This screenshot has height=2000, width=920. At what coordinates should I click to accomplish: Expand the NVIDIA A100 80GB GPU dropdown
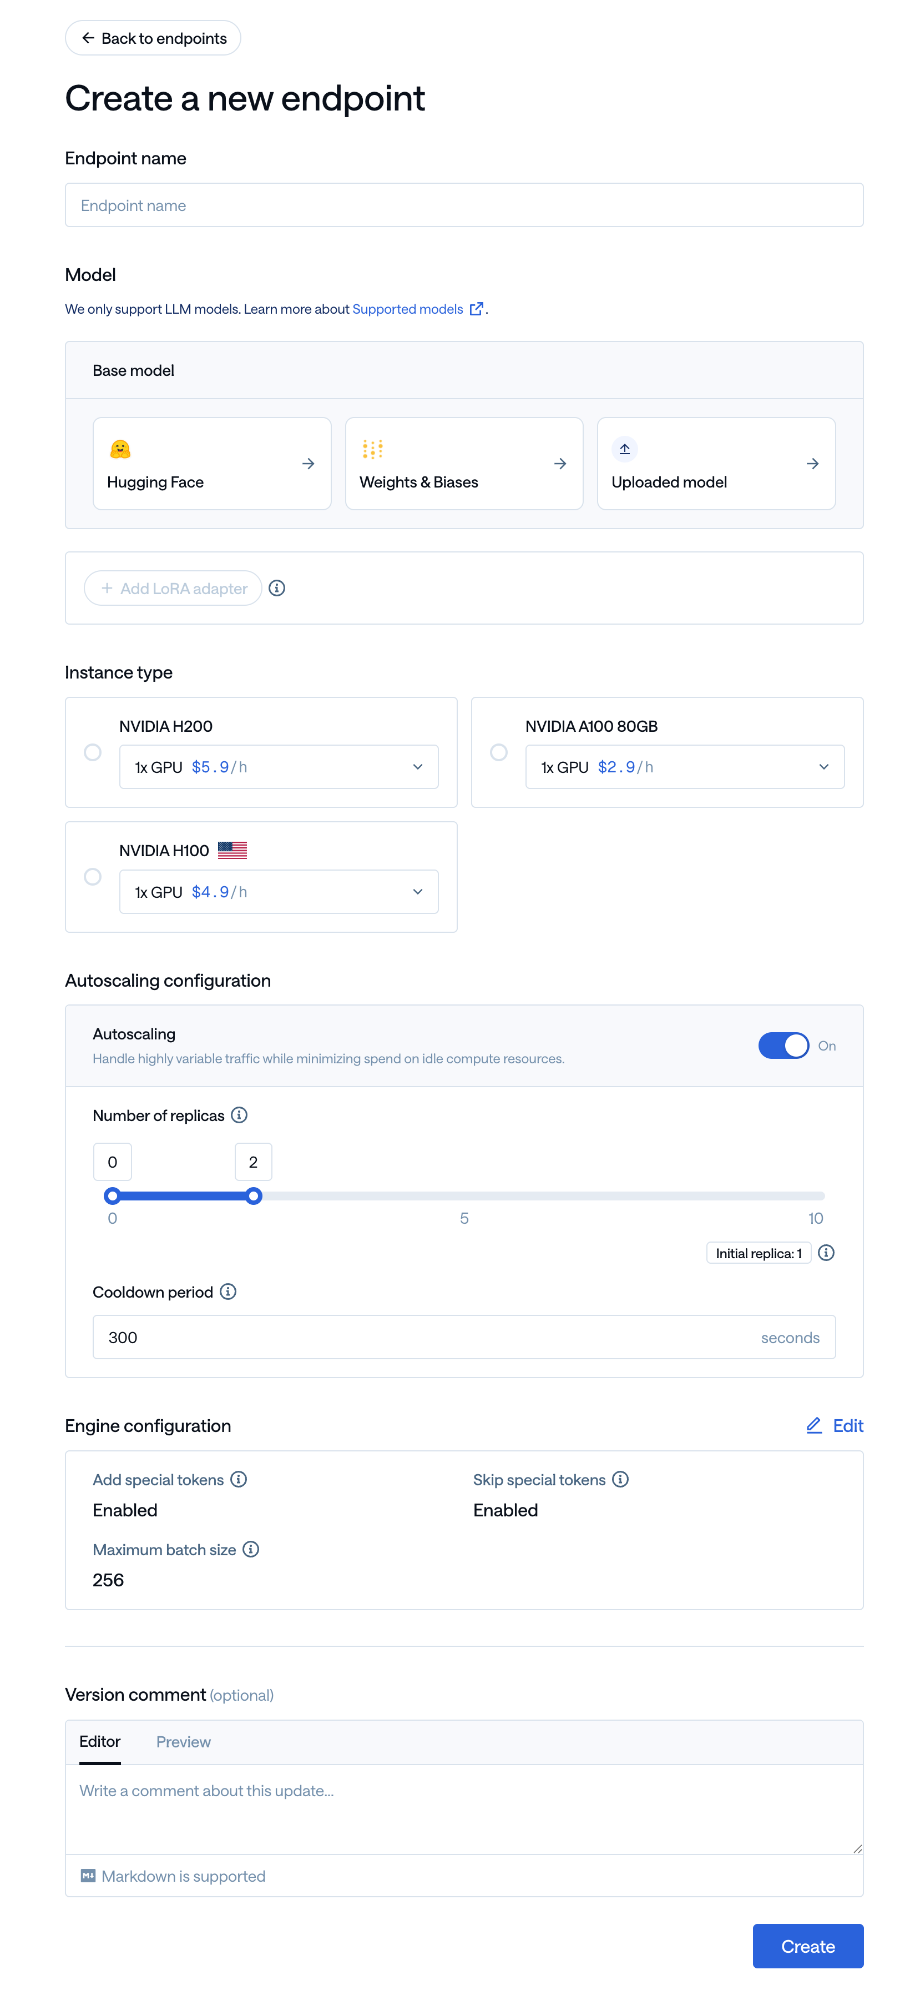pyautogui.click(x=684, y=767)
